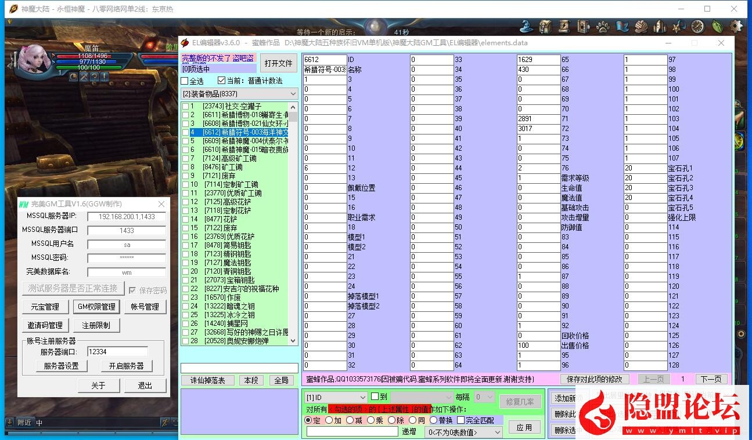The height and width of the screenshot is (440, 752).
Task: Open the inventory bag icon at top
Action: pos(544,27)
